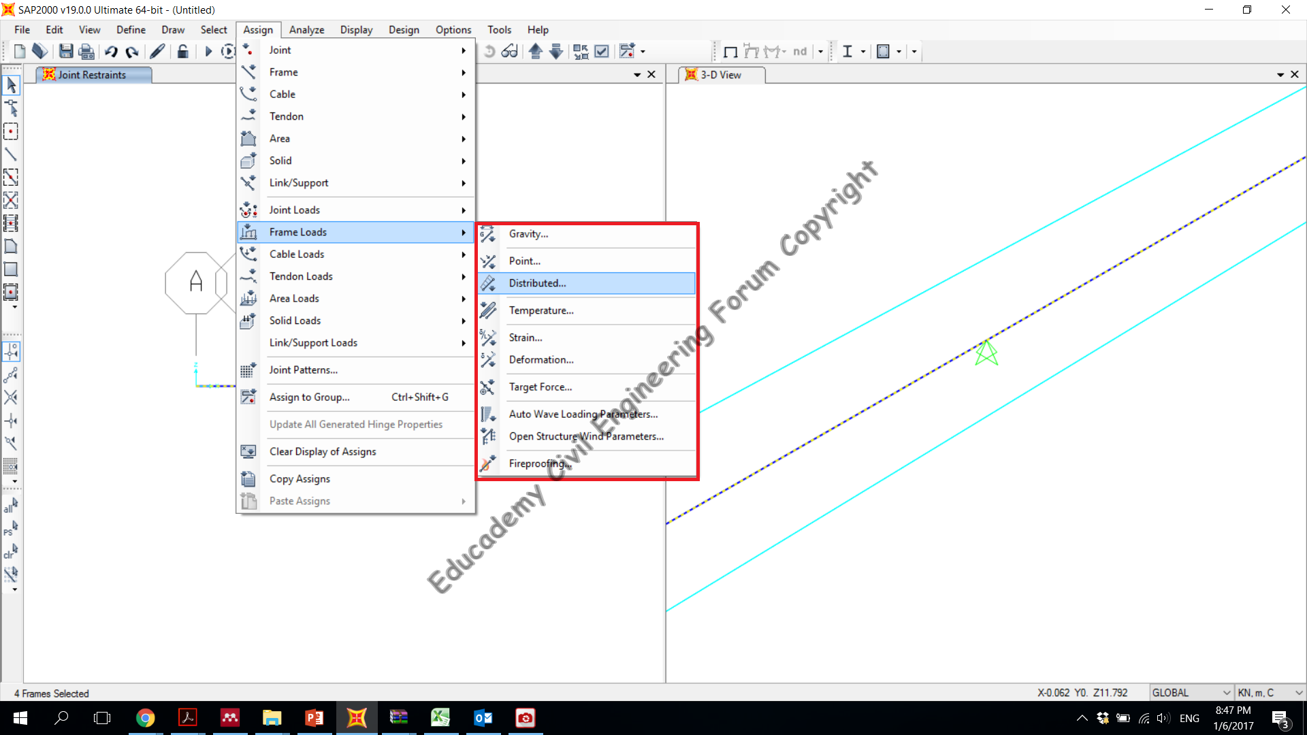Click the quick draw braces X tool

tap(11, 200)
